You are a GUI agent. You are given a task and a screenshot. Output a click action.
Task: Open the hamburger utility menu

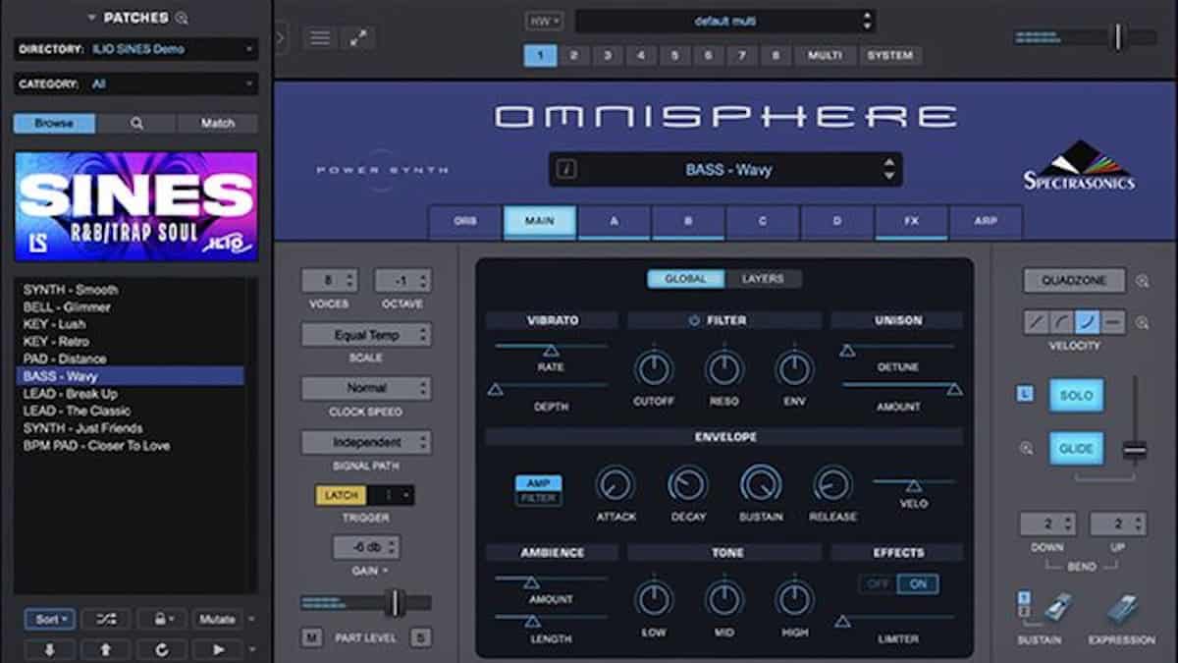(x=320, y=37)
